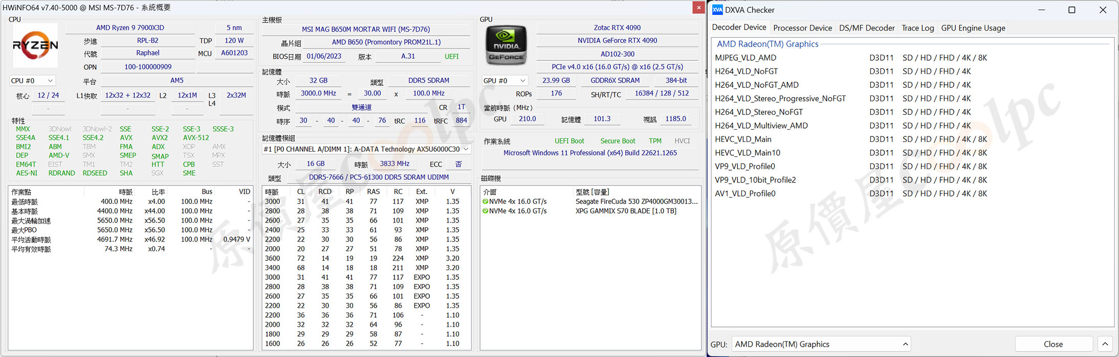
Task: Click the AMD Ryzen 9 7900X3D name field
Action: tap(130, 28)
